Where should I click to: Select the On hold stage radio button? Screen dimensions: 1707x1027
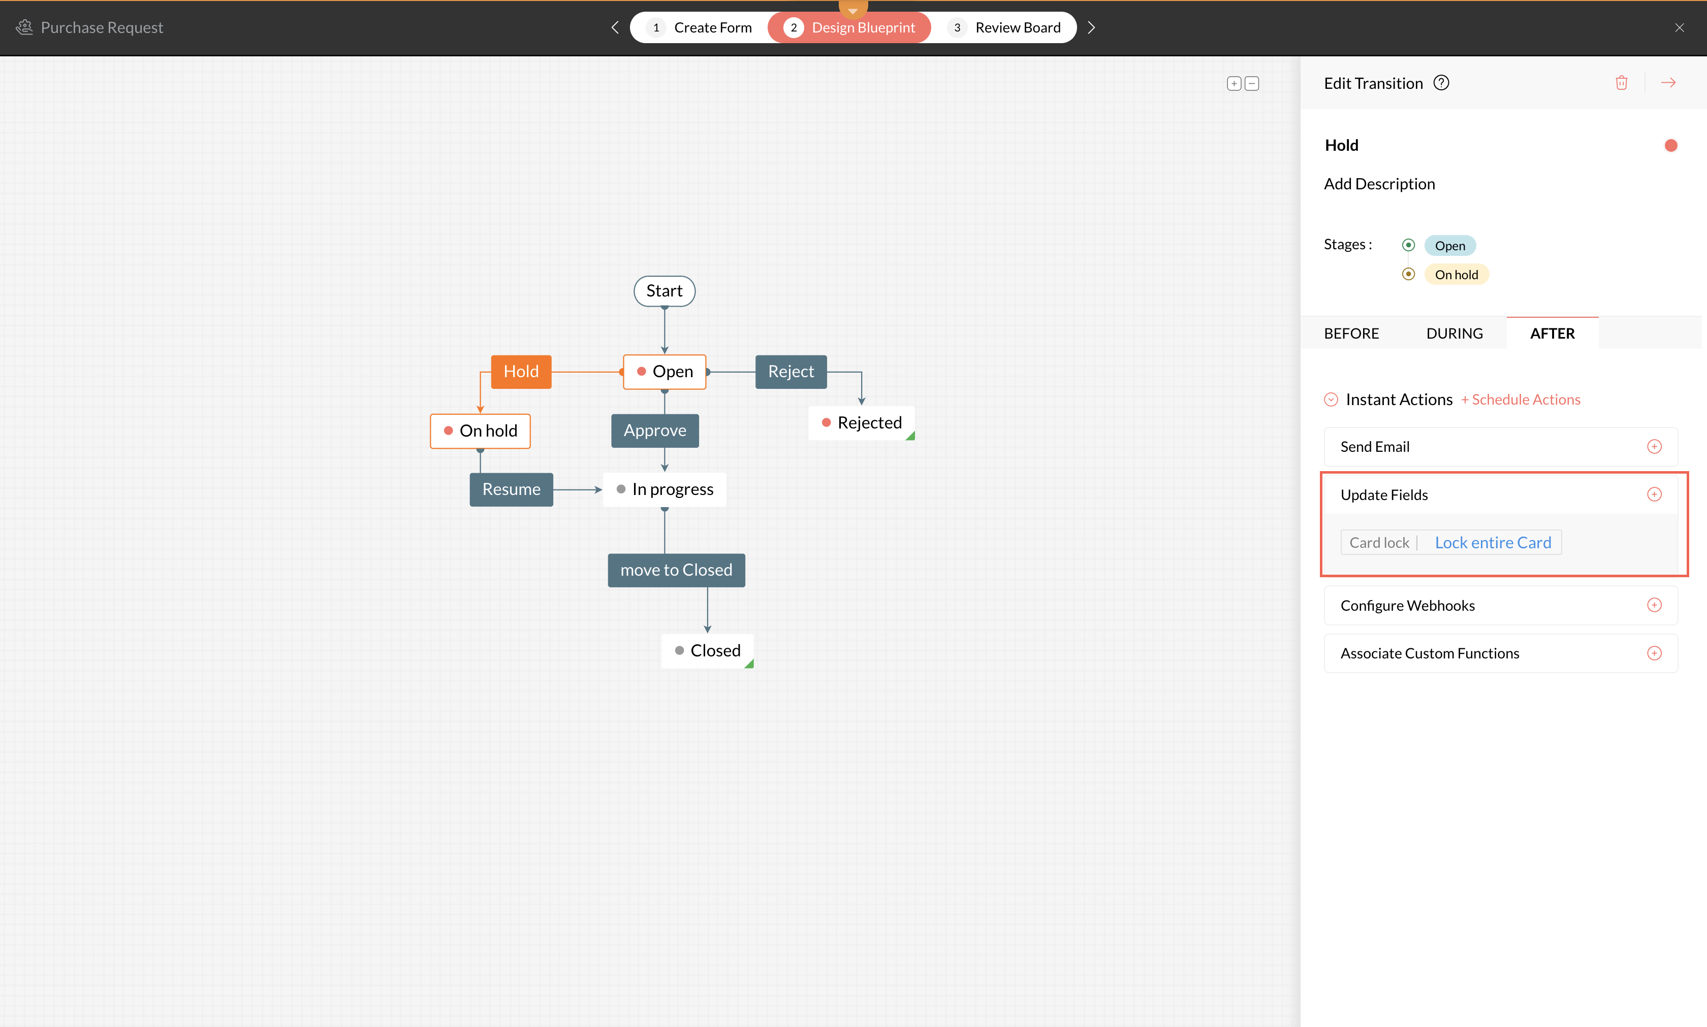click(1408, 274)
